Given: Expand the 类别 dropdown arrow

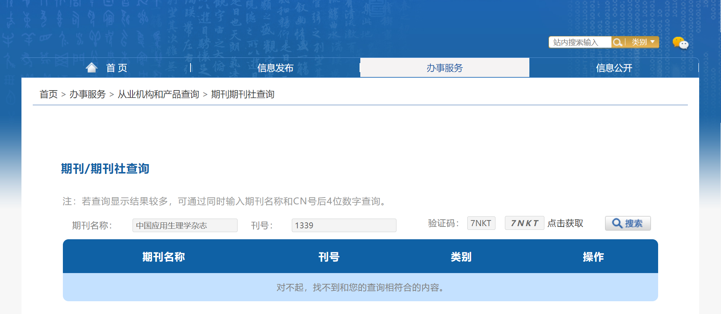Looking at the screenshot, I should point(652,42).
